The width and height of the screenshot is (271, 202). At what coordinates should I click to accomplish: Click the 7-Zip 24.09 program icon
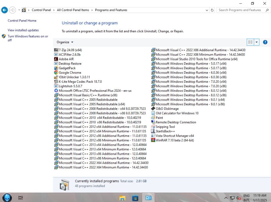click(56, 50)
